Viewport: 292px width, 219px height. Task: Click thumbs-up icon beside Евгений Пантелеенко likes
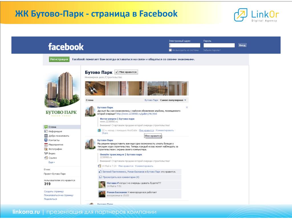point(100,172)
